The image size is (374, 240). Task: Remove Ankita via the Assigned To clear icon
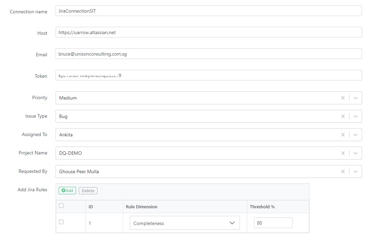343,135
